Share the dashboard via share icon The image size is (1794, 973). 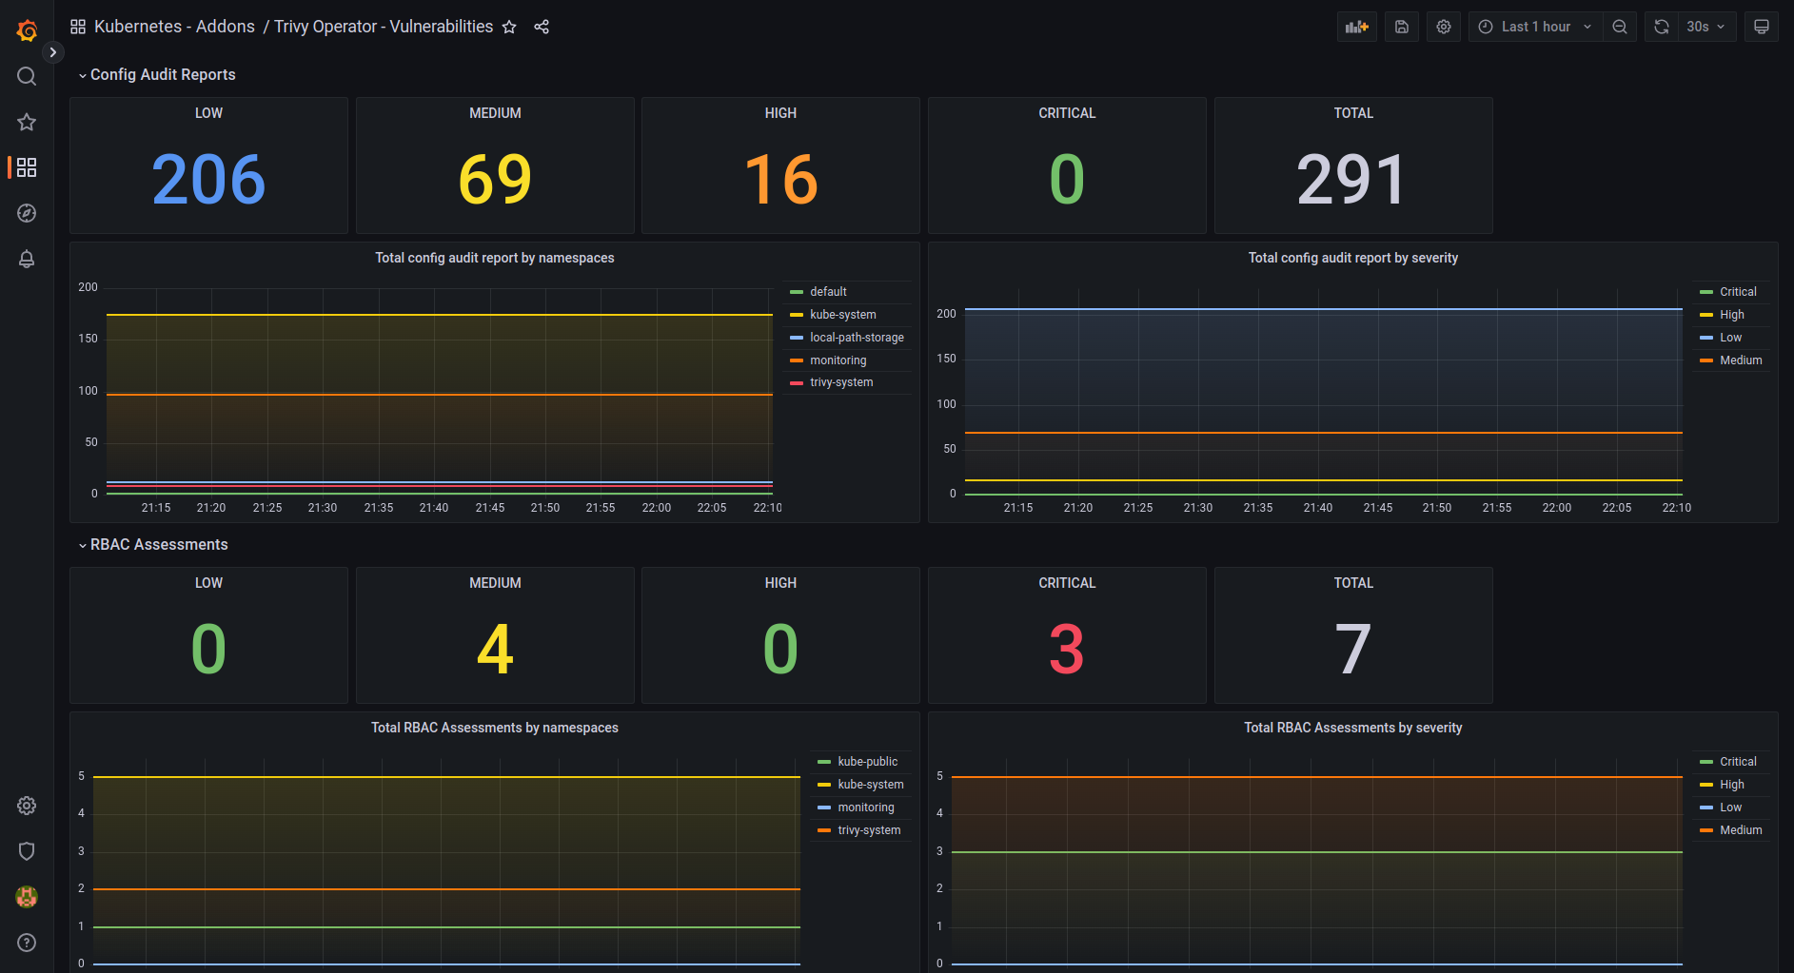click(x=542, y=27)
